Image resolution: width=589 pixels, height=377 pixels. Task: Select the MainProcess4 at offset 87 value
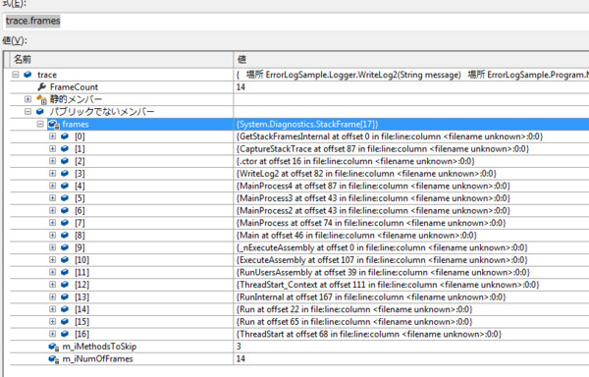(x=373, y=186)
